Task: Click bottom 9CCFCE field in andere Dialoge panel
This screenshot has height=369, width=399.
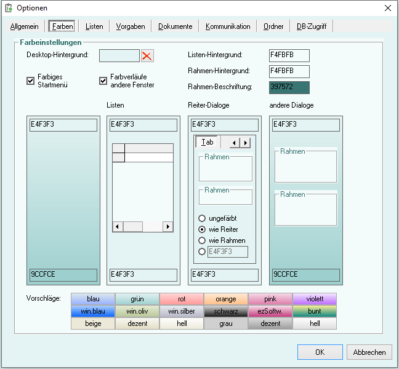Action: coord(306,275)
